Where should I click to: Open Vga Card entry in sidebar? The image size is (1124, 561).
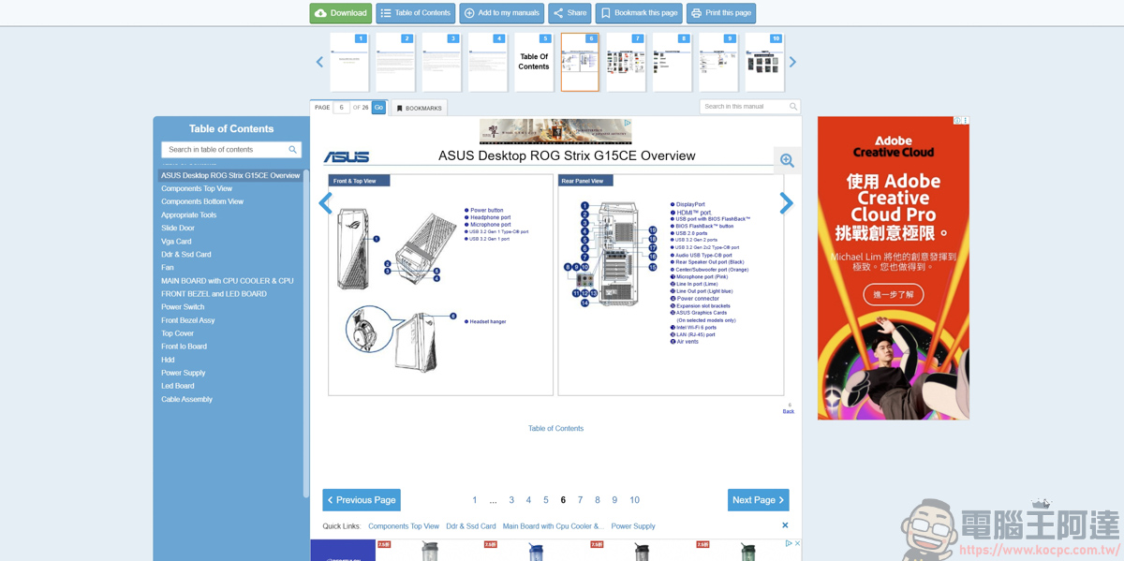176,242
